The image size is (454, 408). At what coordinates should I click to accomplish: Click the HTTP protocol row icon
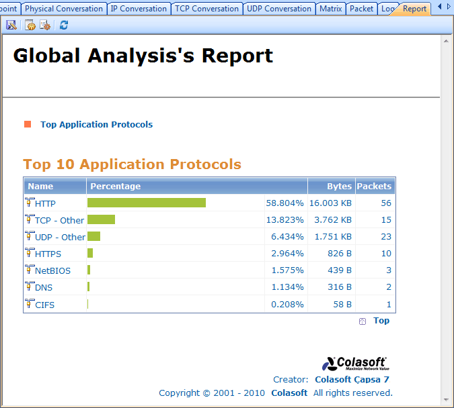pos(29,202)
